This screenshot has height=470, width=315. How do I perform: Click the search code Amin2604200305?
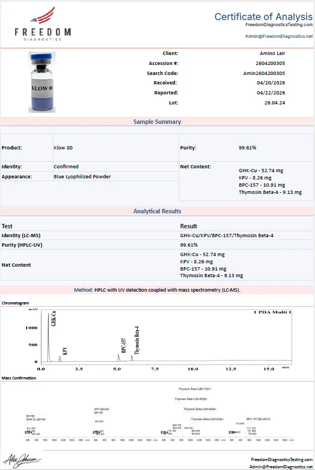(x=264, y=73)
